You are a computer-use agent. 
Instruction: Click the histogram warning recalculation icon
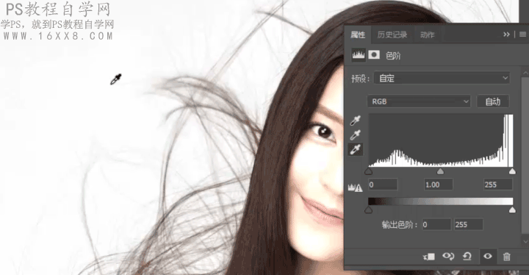(355, 187)
